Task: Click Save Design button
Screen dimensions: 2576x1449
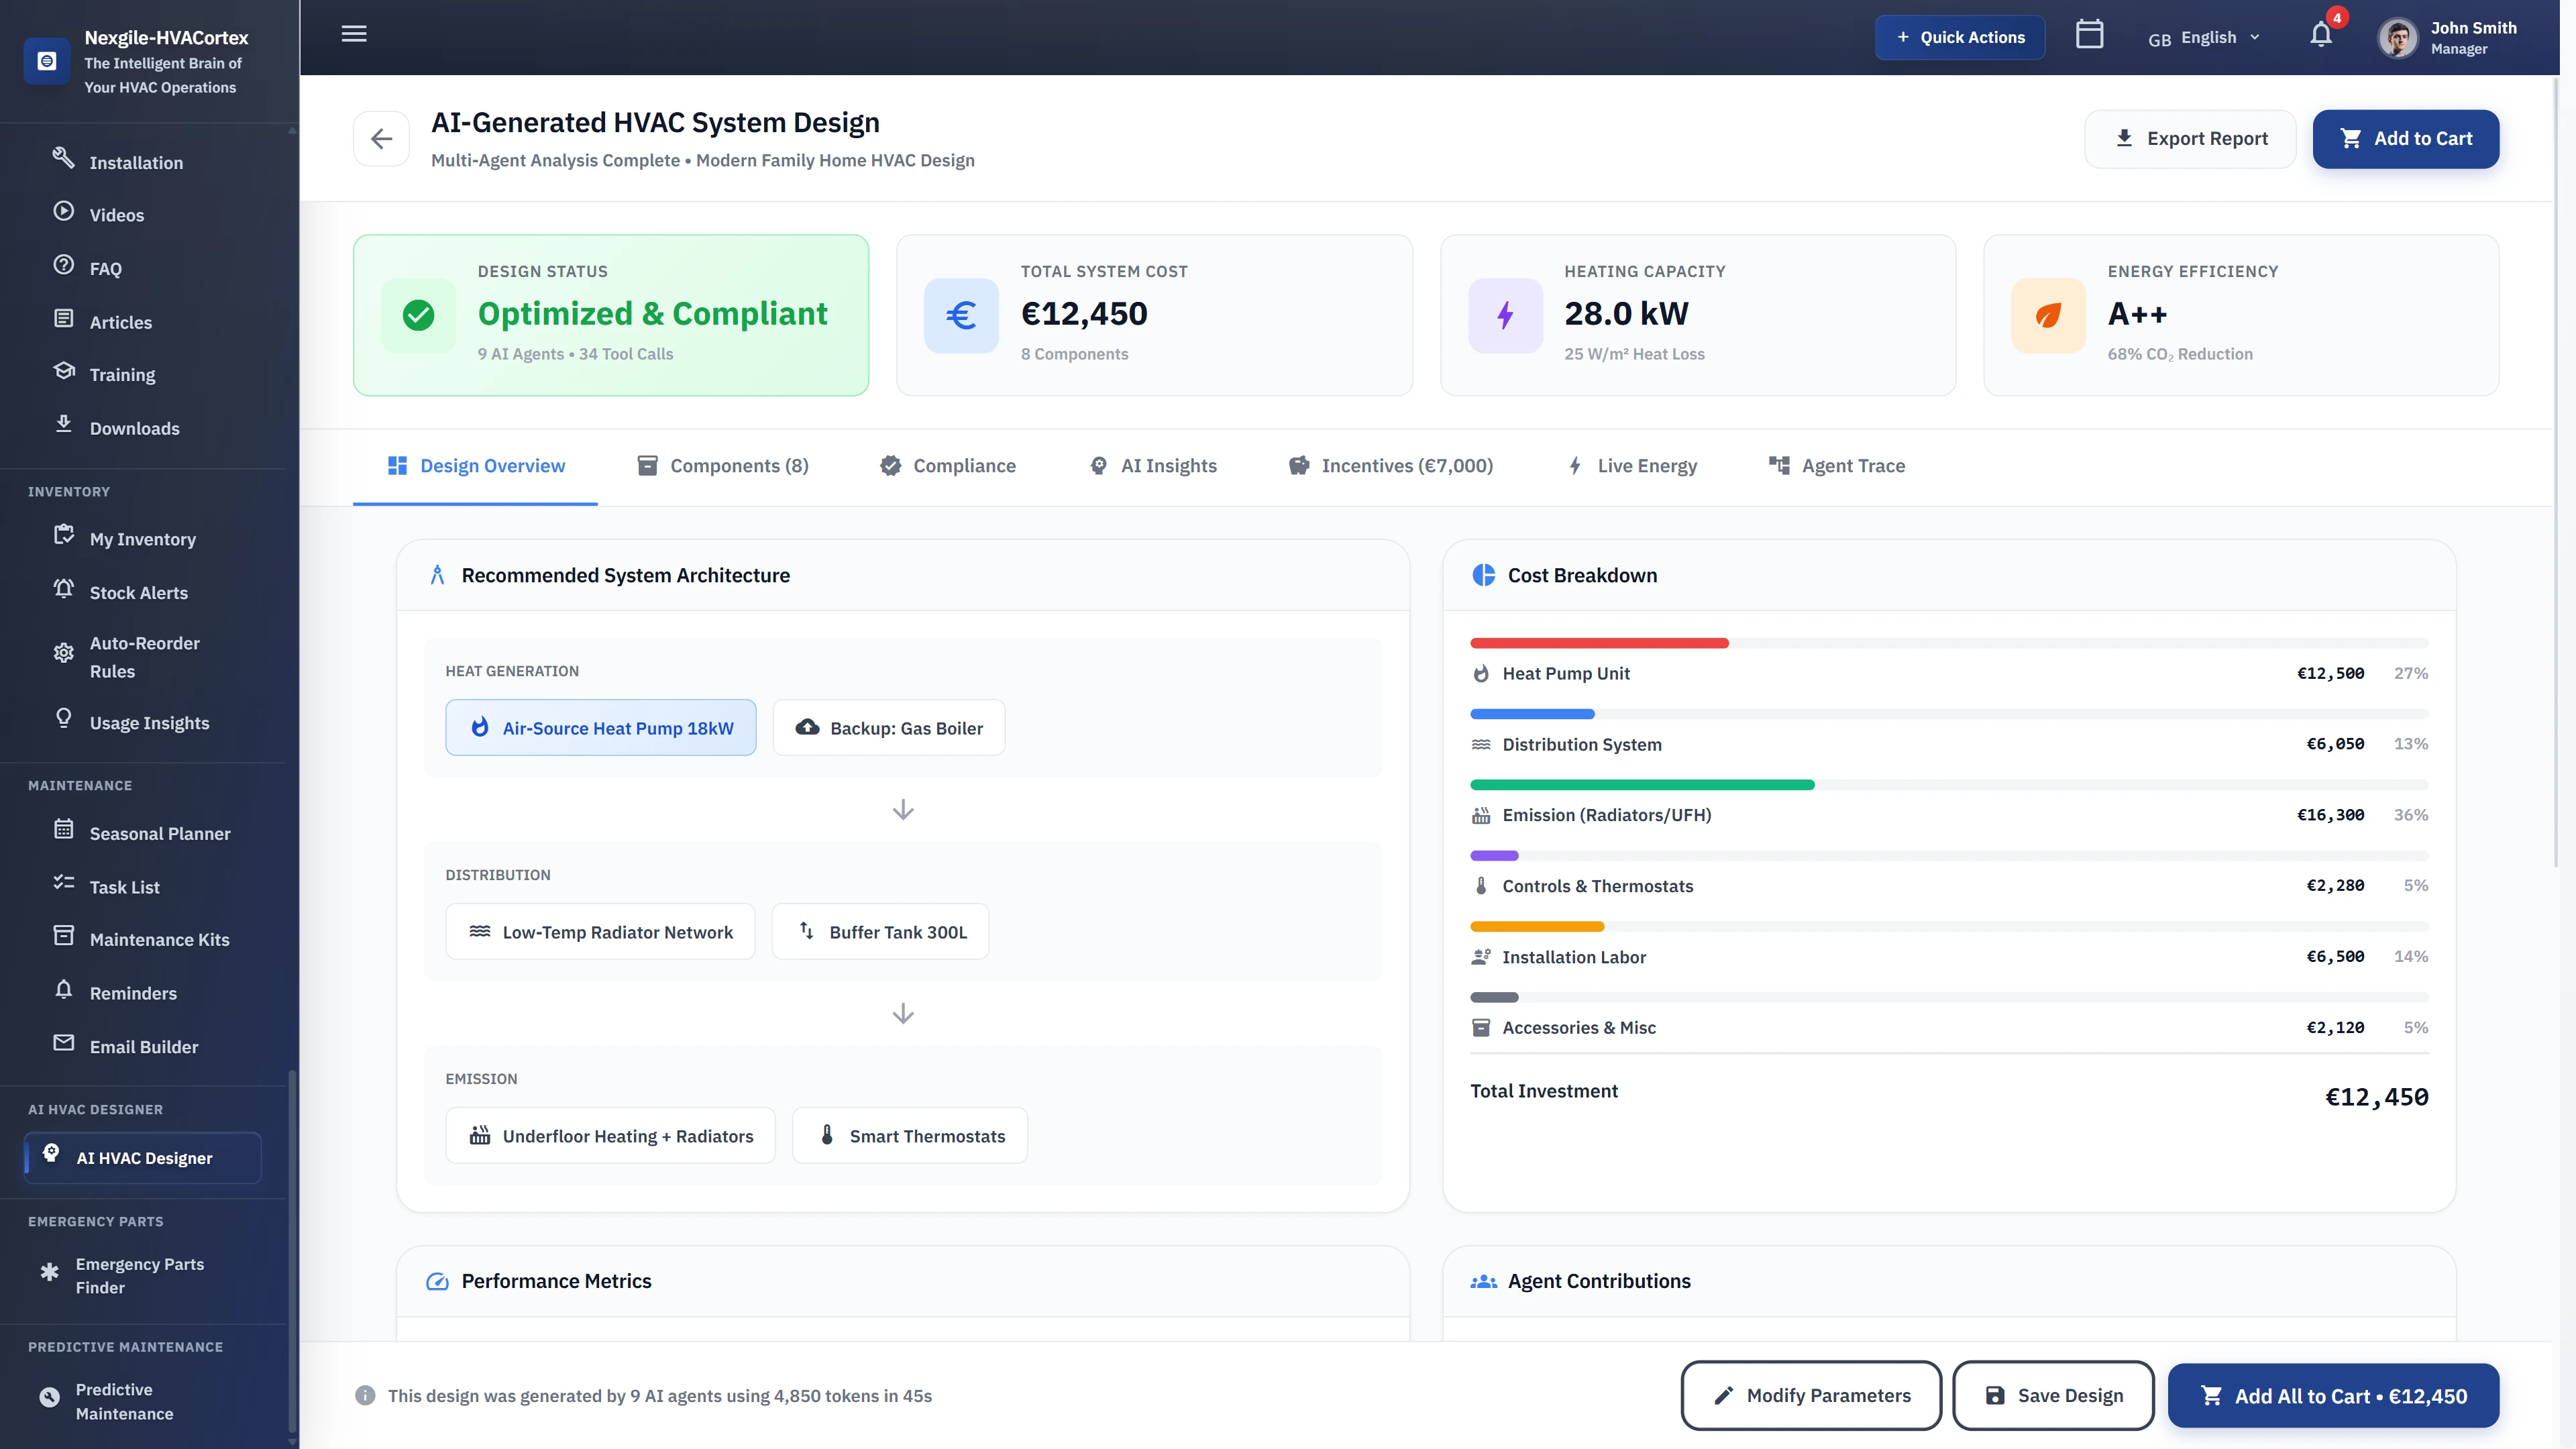Action: click(2053, 1395)
